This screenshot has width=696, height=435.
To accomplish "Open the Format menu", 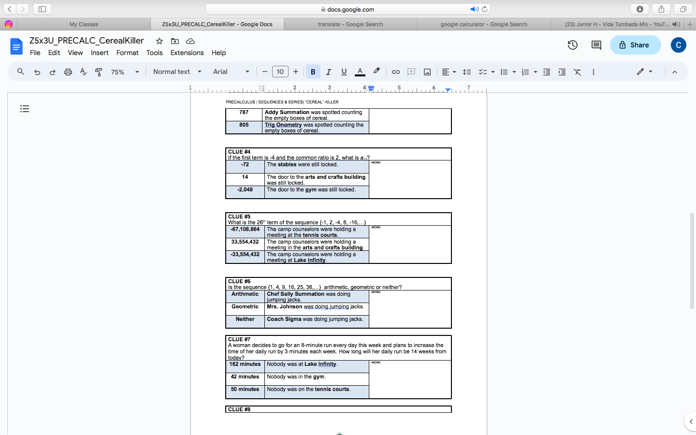I will 128,53.
